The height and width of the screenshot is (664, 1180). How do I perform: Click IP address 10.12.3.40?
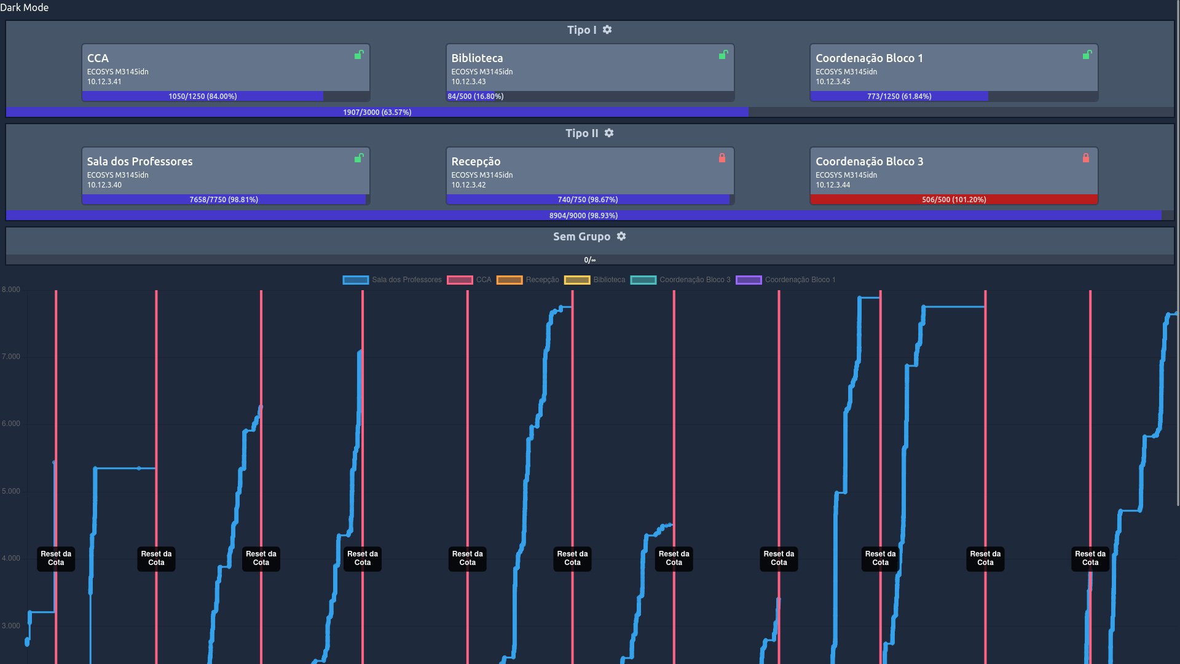coord(104,185)
